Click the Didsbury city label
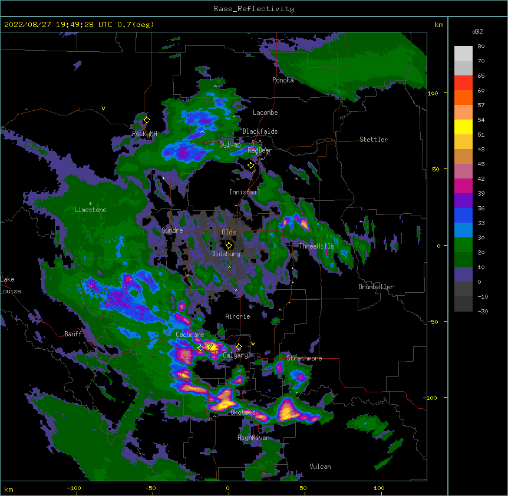Image resolution: width=508 pixels, height=496 pixels. pos(226,254)
